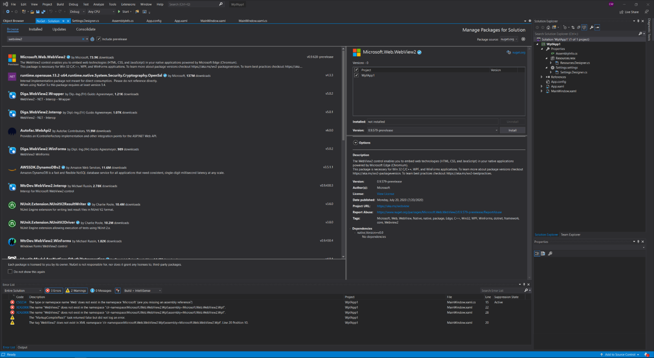Switch to the Team Explorer tab
654x358 pixels.
click(571, 235)
